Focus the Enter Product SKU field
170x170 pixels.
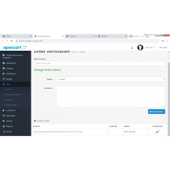coord(99,63)
